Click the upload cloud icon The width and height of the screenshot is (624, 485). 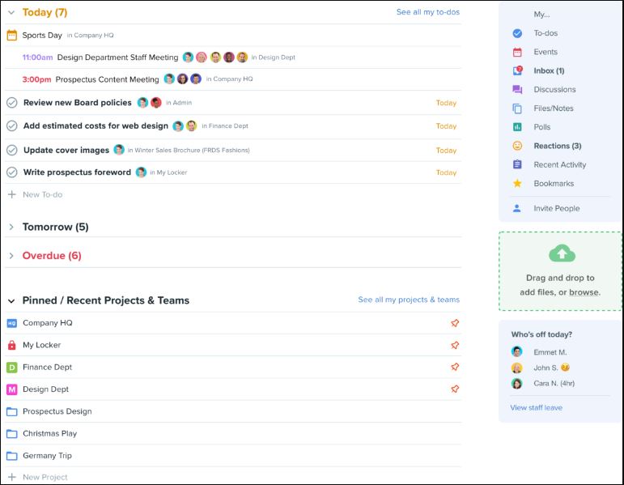coord(562,253)
